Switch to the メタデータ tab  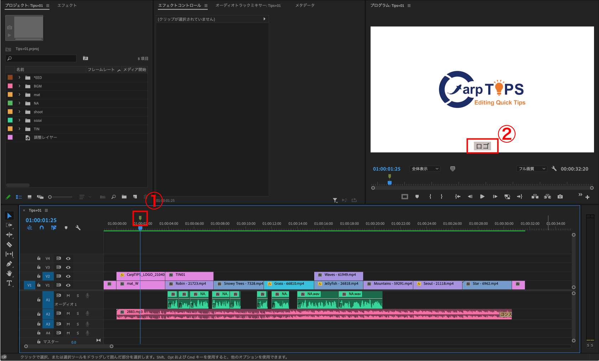pyautogui.click(x=305, y=5)
